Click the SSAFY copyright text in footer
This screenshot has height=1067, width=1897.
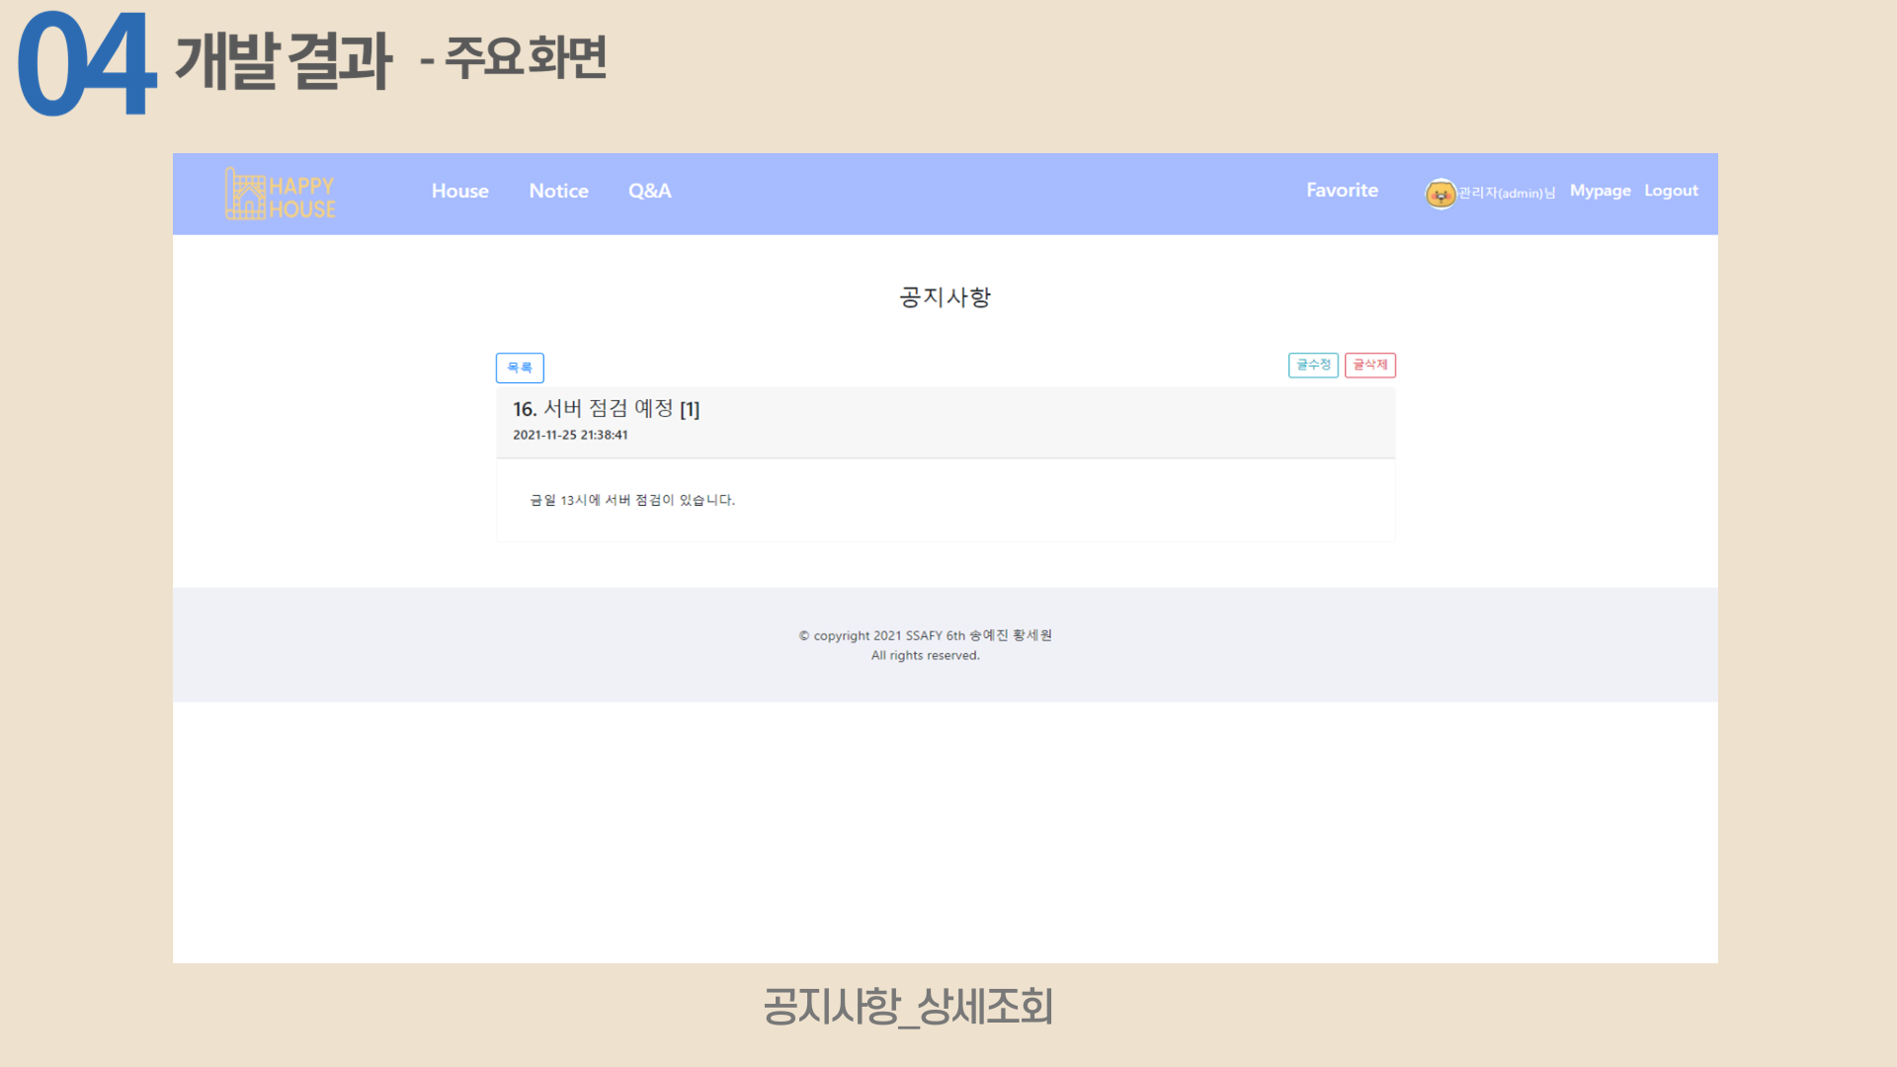pyautogui.click(x=925, y=635)
